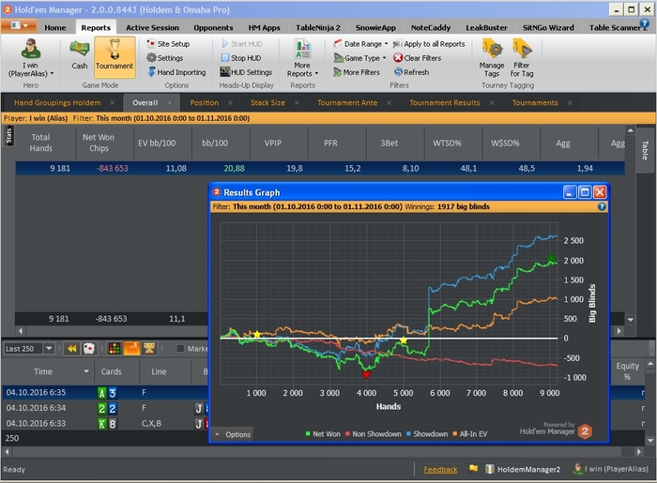The height and width of the screenshot is (483, 657).
Task: Open the Opponents ribbon tab
Action: (x=213, y=27)
